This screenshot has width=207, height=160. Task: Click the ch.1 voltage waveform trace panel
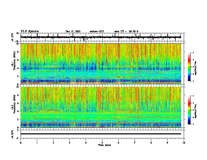(x=103, y=37)
